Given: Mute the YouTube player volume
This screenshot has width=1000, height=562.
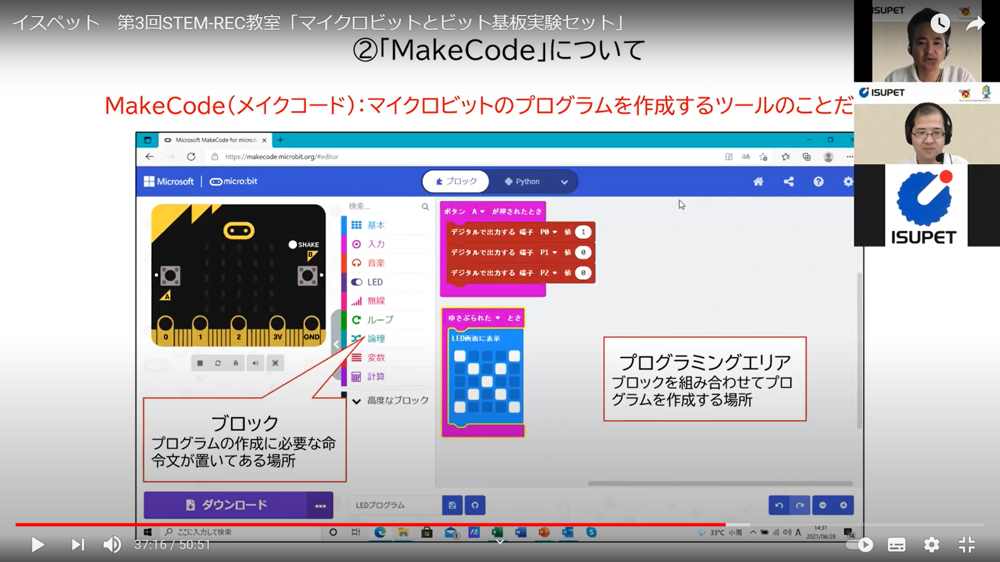Looking at the screenshot, I should click(x=112, y=545).
